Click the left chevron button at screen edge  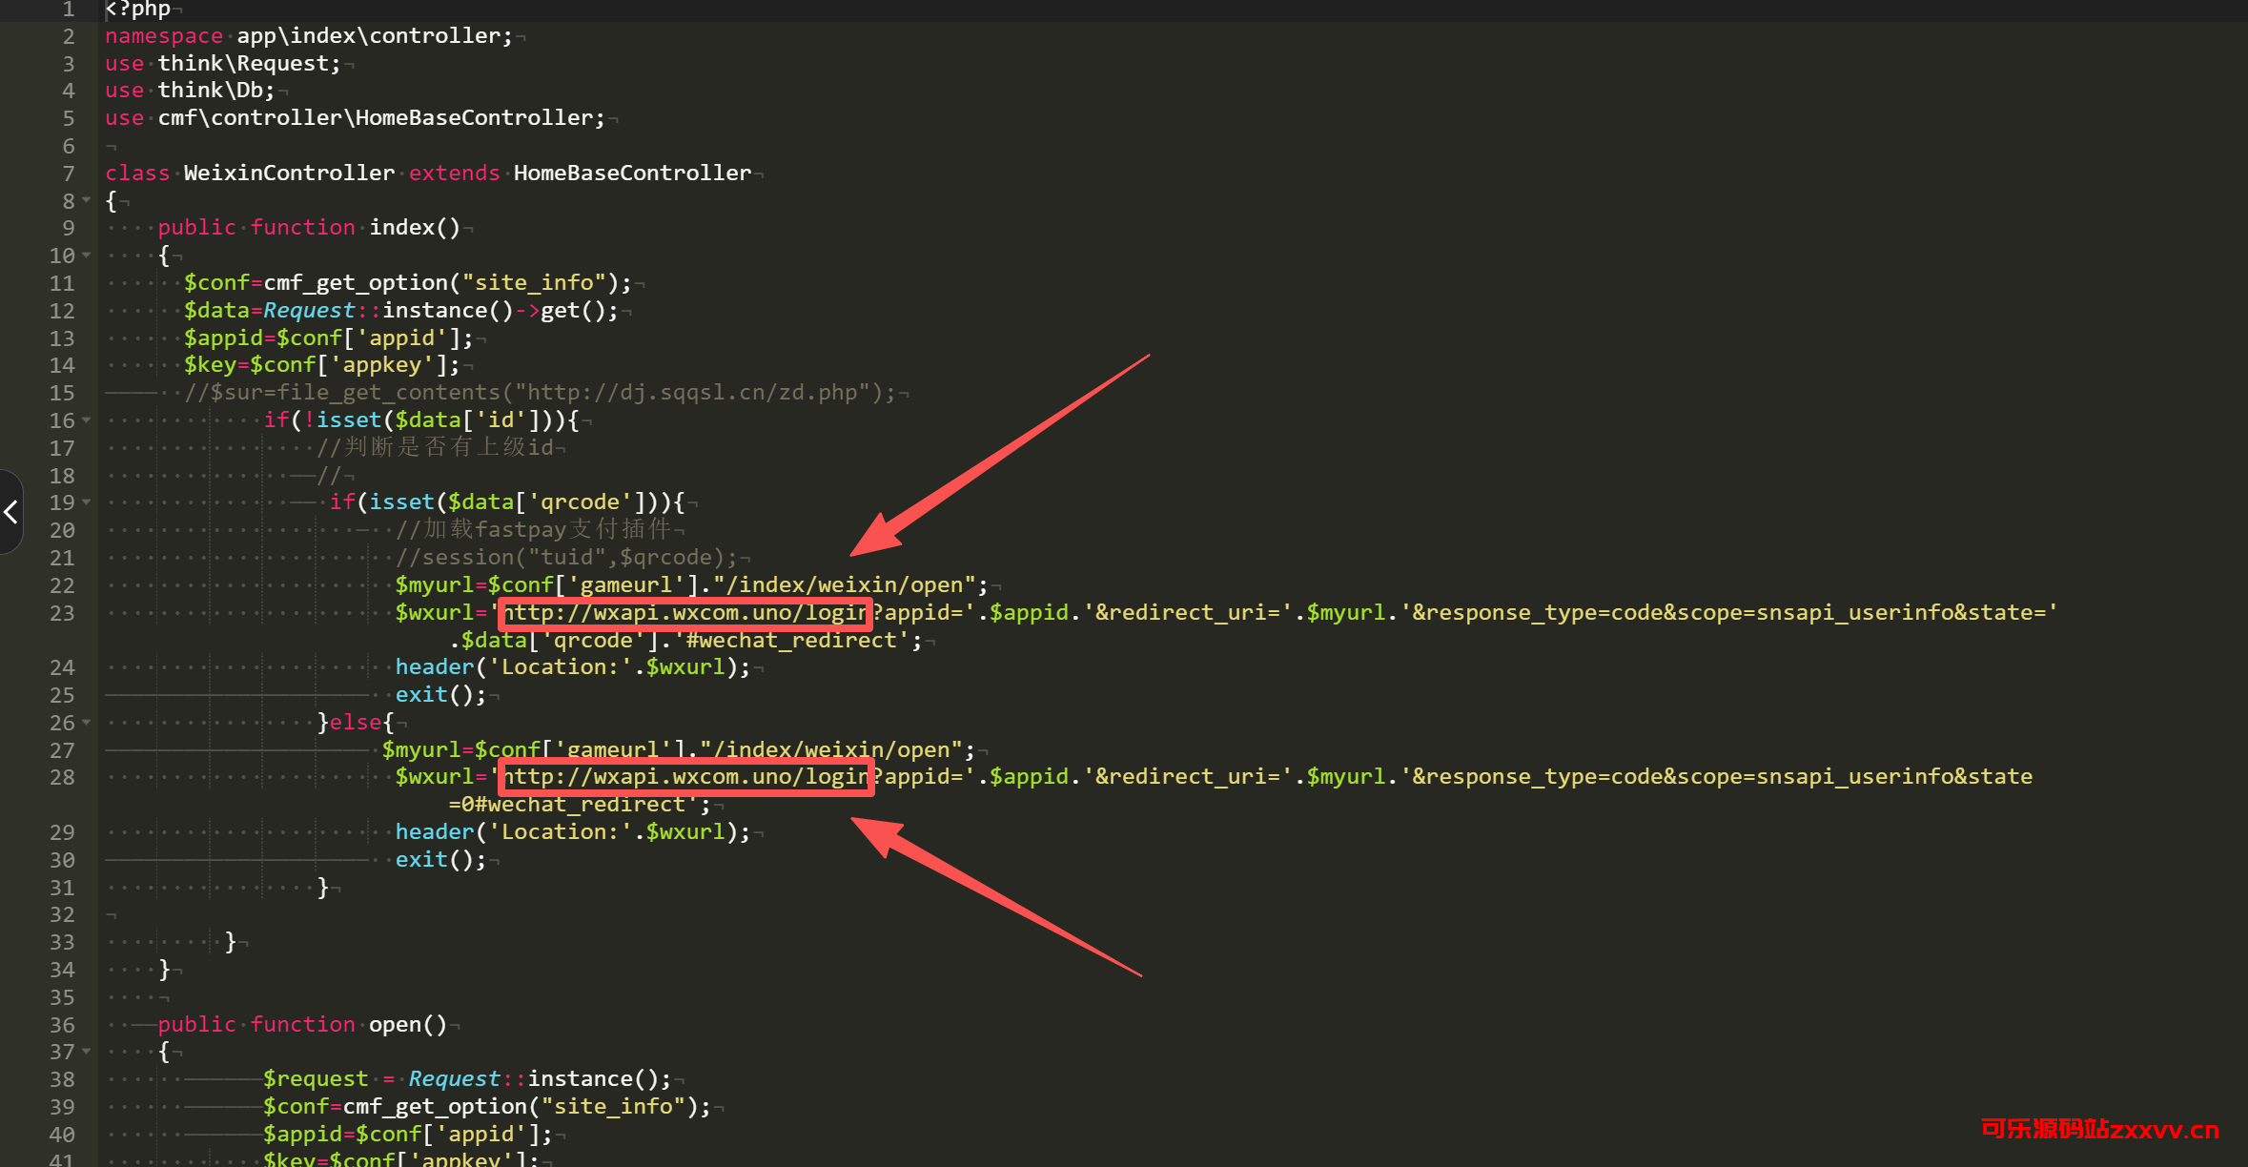(10, 512)
